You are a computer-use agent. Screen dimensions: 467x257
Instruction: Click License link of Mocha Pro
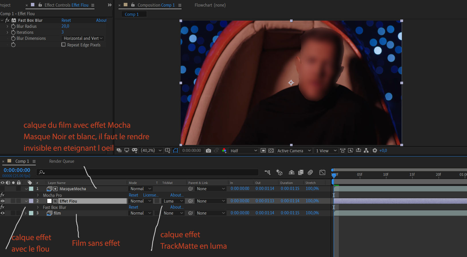[151, 195]
